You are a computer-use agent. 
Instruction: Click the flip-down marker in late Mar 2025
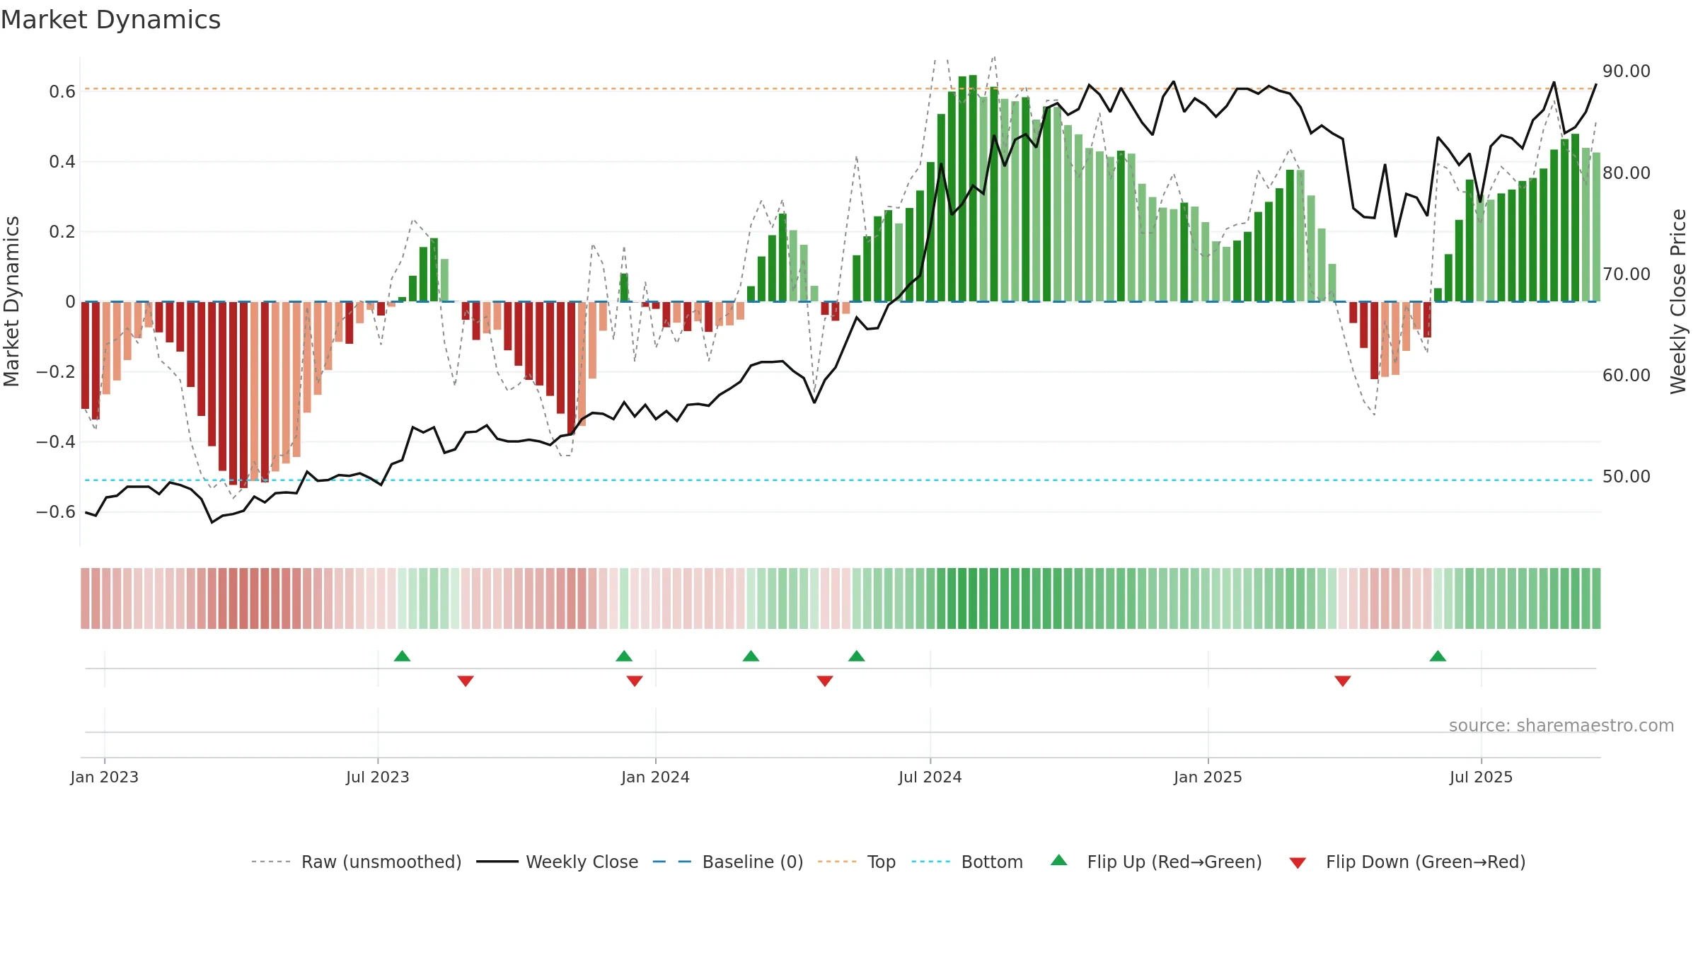[x=1343, y=681]
